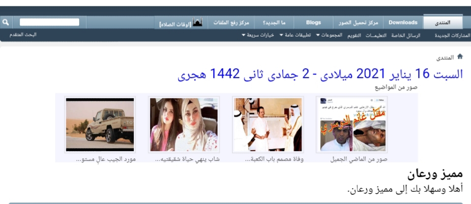Open the Blogs tab
Image resolution: width=471 pixels, height=204 pixels.
tap(313, 23)
